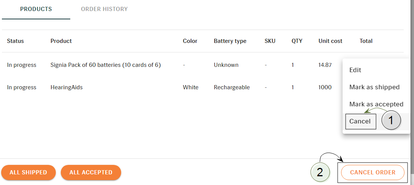Click the All Accepted button
Screen dimensions: 414x185
pyautogui.click(x=91, y=172)
